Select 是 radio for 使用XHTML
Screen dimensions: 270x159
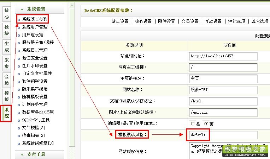193,124
